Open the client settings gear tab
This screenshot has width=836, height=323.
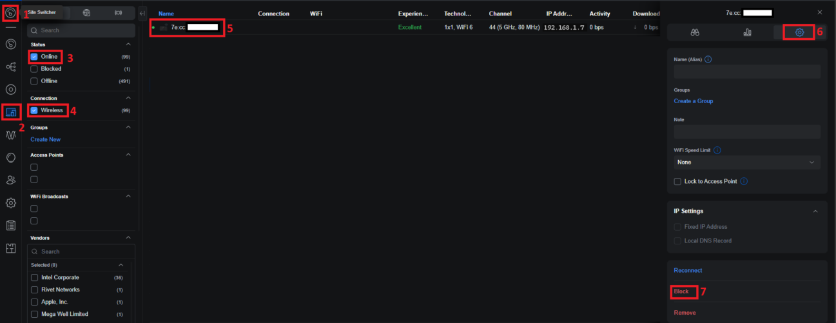pos(799,32)
